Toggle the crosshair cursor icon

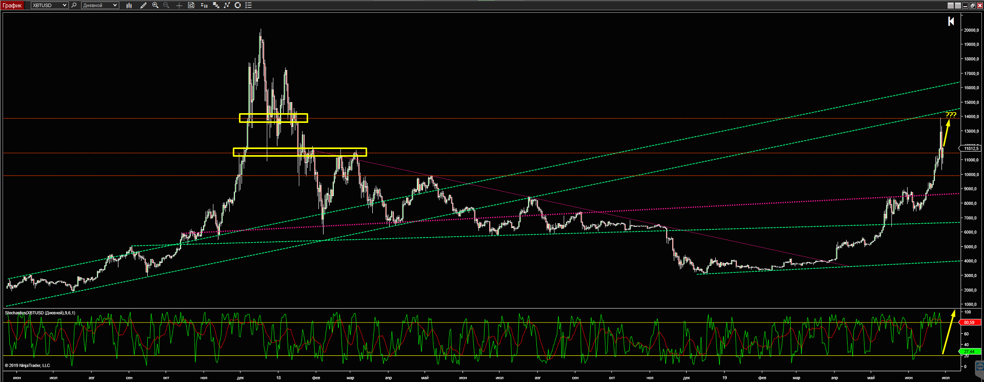click(179, 5)
